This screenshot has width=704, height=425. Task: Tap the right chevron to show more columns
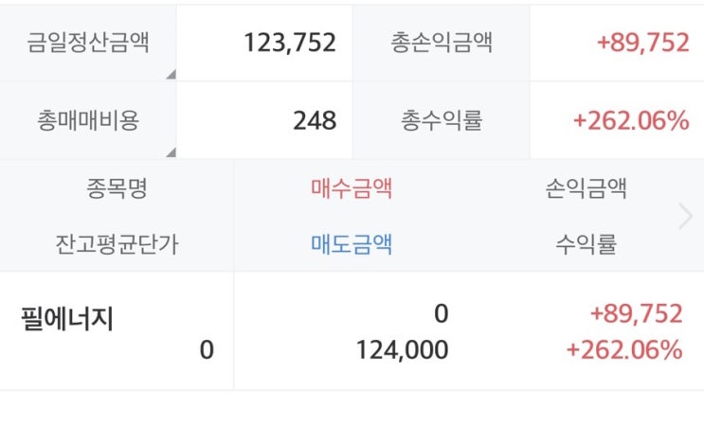click(x=685, y=216)
